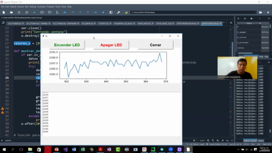Toggle whole words search option
Screen dimensions: 272x153
(232, 141)
